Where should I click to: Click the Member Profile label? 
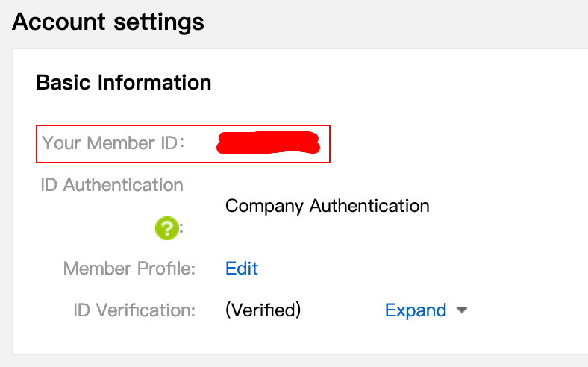coord(129,269)
